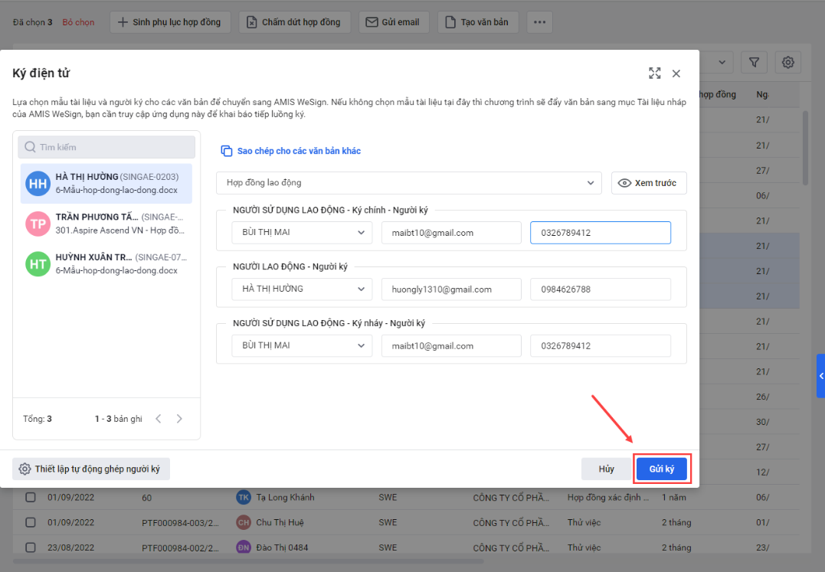Click the TP avatar icon
The width and height of the screenshot is (825, 572).
38,224
